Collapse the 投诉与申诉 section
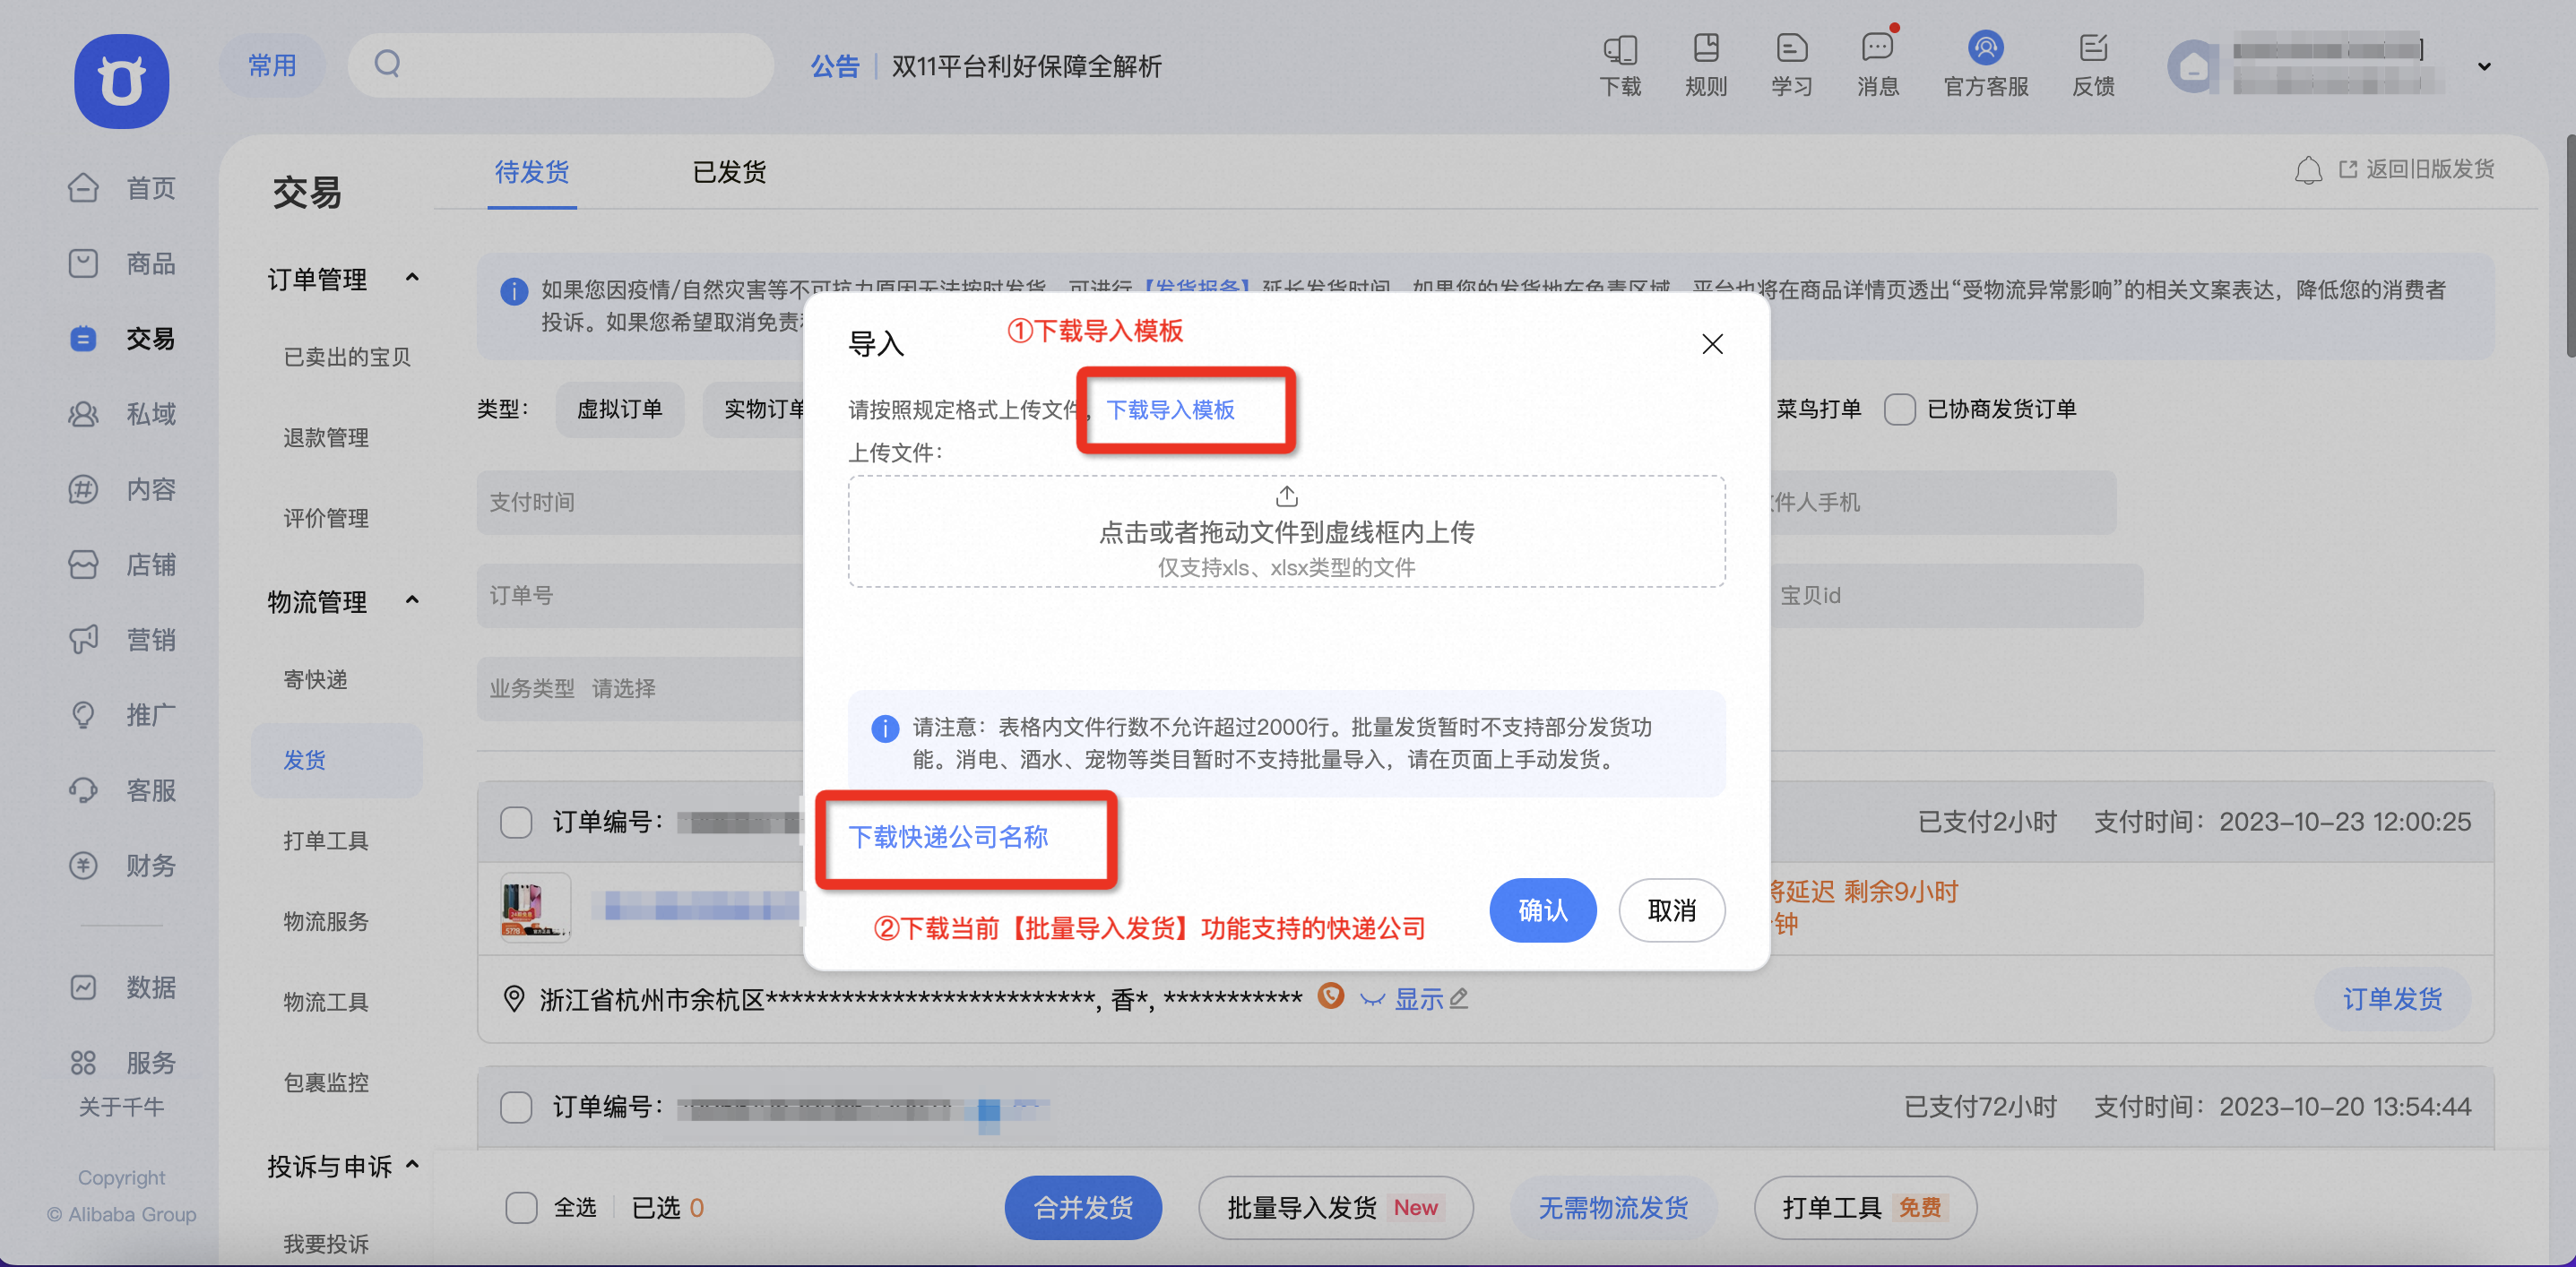 [412, 1165]
